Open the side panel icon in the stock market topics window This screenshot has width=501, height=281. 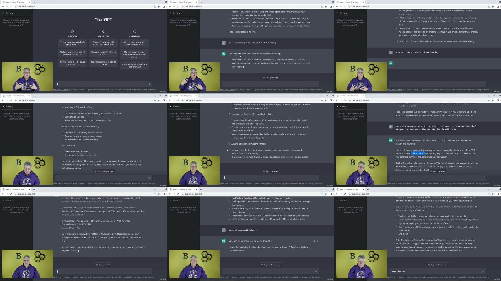[331, 6]
